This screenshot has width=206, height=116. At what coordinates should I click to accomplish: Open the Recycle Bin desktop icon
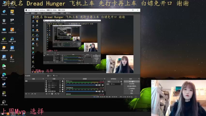pyautogui.click(x=4, y=22)
